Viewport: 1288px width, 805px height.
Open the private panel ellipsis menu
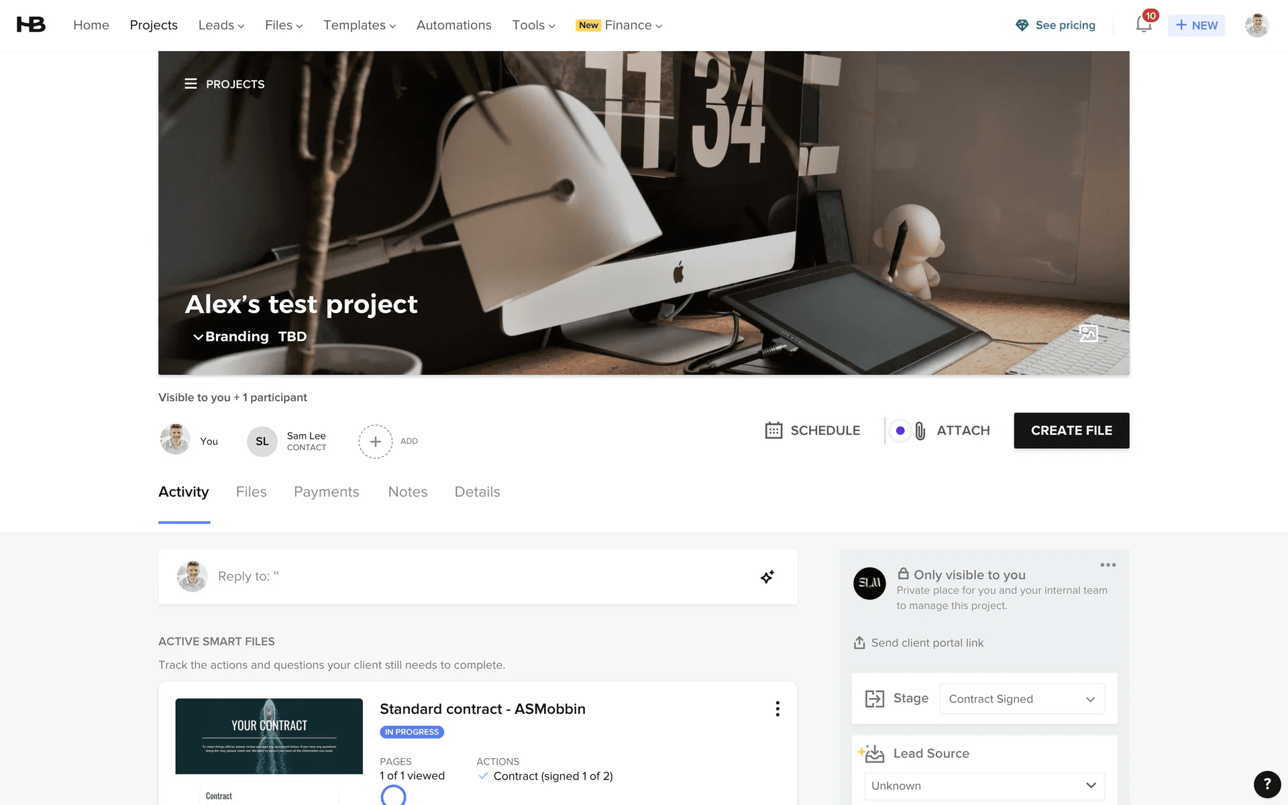click(1108, 565)
